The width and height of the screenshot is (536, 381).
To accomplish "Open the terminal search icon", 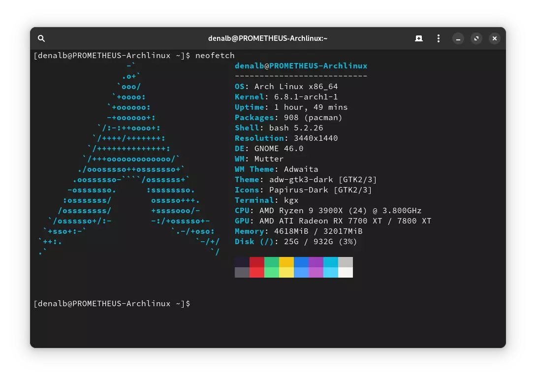I will (41, 38).
